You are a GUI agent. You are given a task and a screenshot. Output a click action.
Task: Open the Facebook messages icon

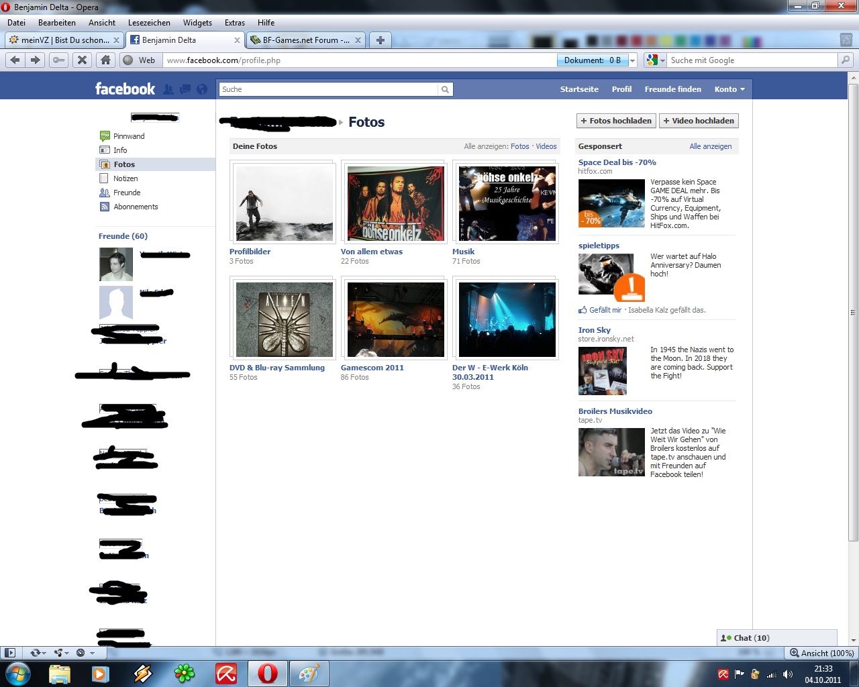(185, 89)
